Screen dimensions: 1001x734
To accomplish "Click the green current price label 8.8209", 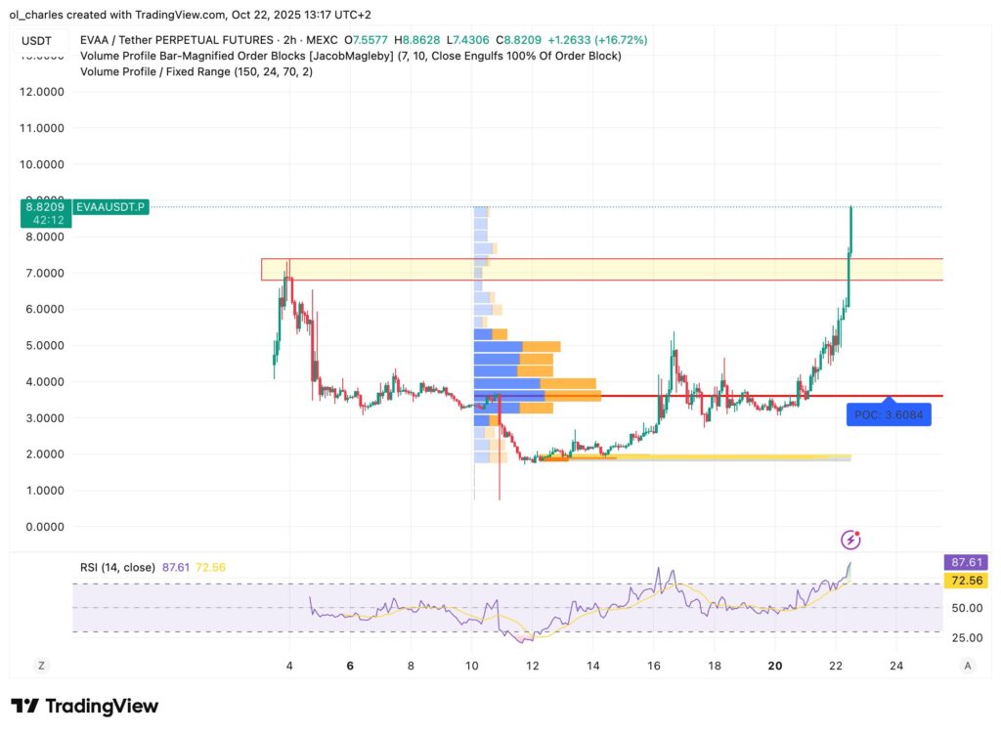I will (x=43, y=207).
